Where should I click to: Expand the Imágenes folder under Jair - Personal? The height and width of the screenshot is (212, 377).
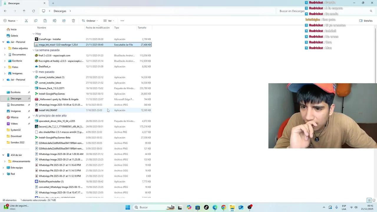click(5, 73)
